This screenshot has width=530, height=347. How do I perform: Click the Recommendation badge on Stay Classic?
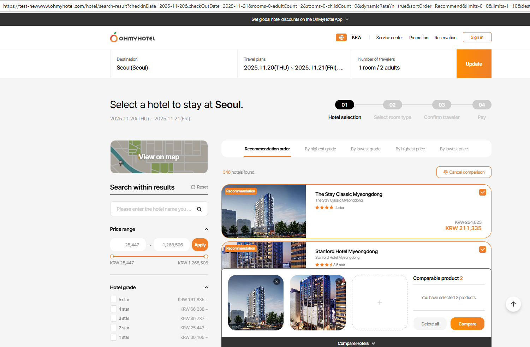coord(240,191)
